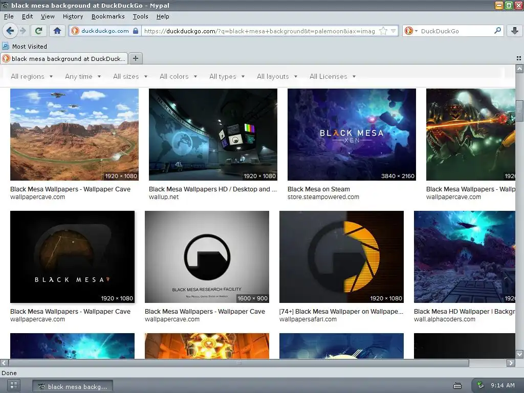
Task: Expand the All regions filter
Action: point(32,77)
